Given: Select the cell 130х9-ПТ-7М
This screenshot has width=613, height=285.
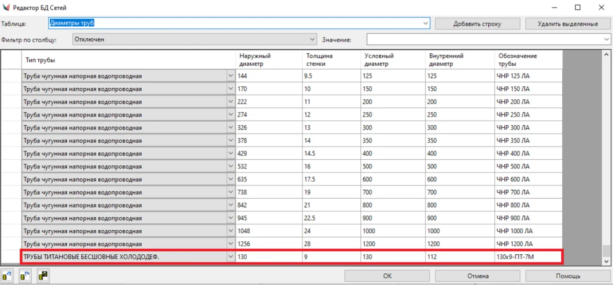Looking at the screenshot, I should click(529, 256).
